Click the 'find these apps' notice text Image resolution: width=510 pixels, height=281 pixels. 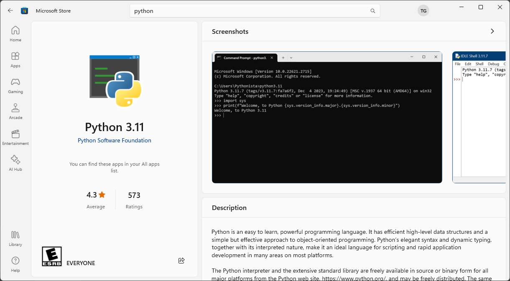point(115,167)
